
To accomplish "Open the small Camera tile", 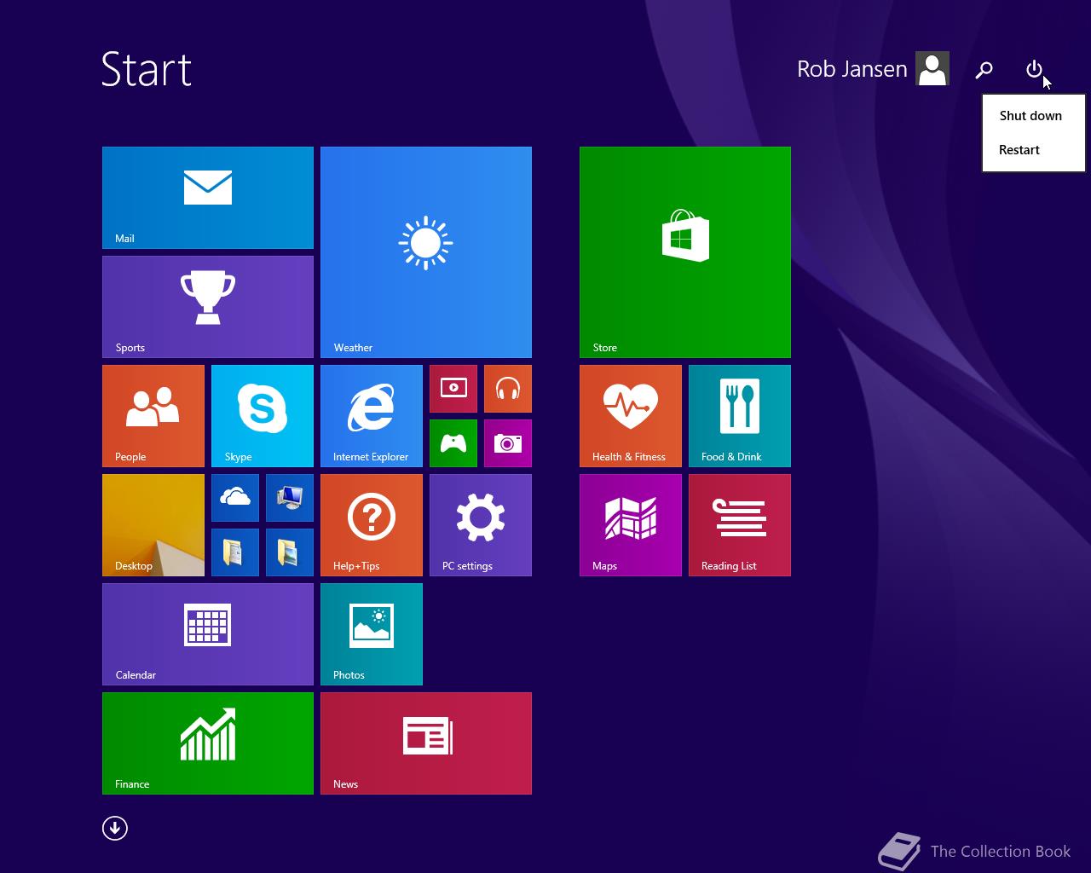I will click(x=508, y=443).
